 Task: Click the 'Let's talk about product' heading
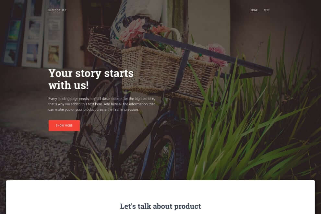(160, 206)
